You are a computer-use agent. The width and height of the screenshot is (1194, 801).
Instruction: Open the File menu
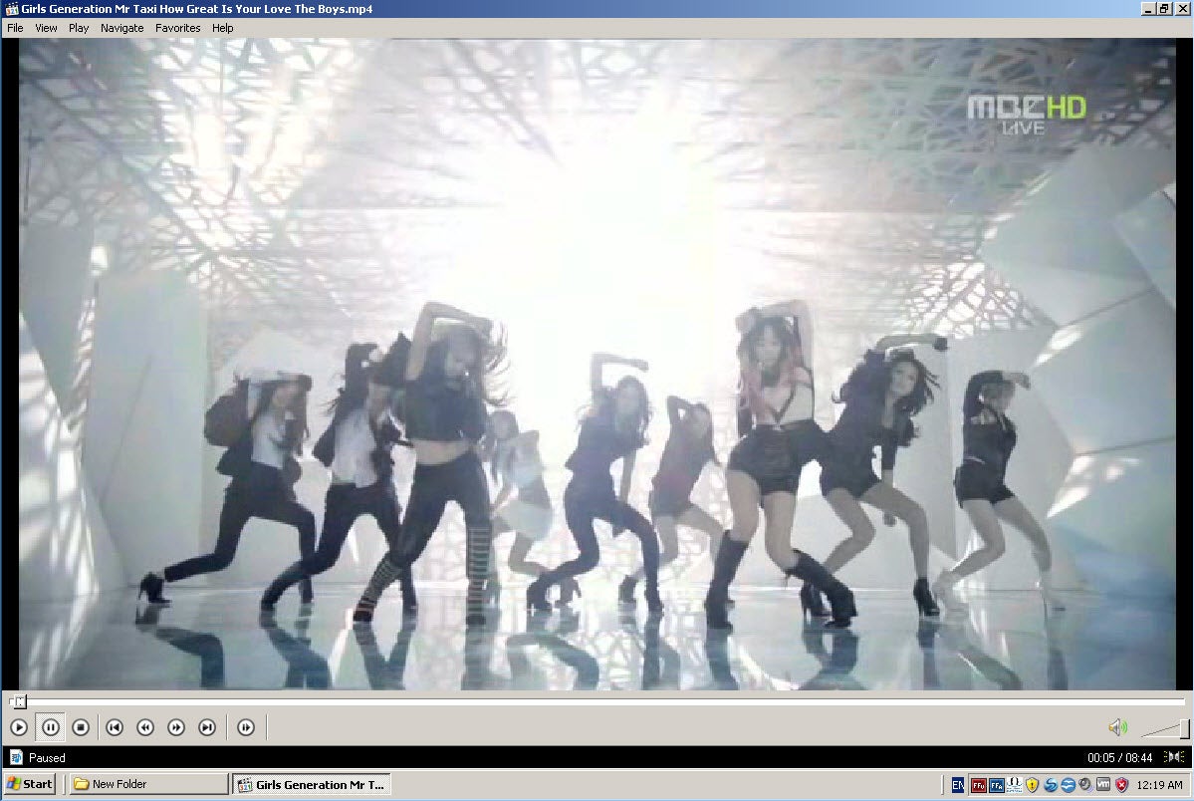(15, 28)
